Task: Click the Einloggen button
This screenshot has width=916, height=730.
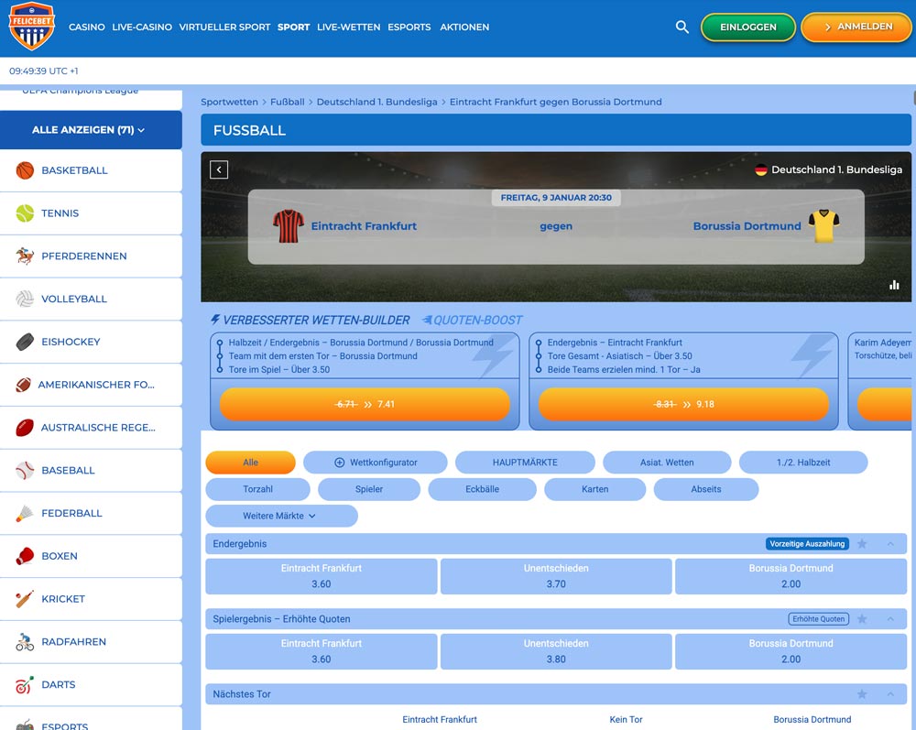Action: (748, 27)
